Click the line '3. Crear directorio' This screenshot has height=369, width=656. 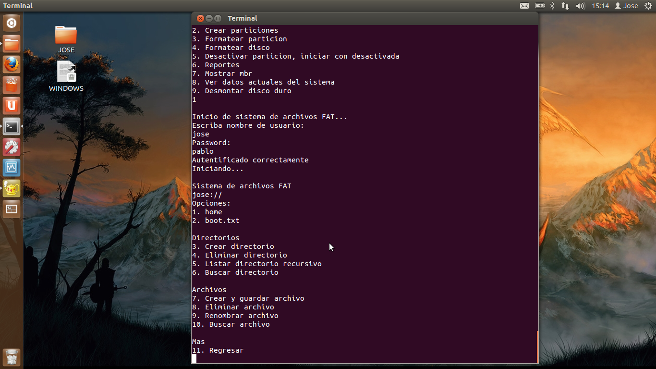[x=233, y=246]
